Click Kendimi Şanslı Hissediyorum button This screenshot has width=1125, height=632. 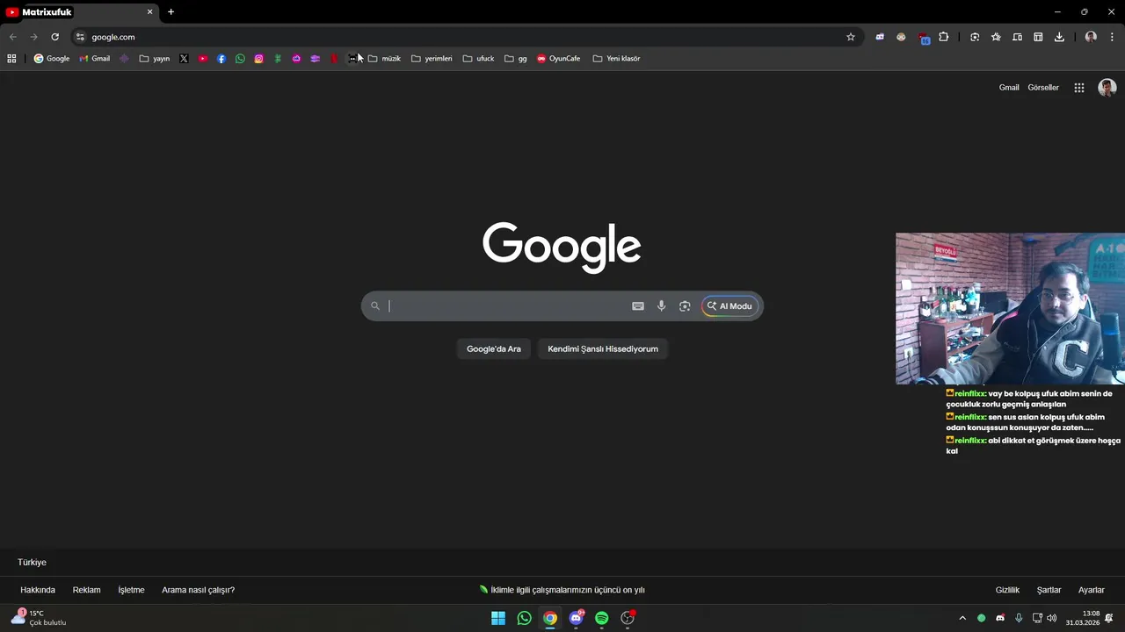pos(603,348)
